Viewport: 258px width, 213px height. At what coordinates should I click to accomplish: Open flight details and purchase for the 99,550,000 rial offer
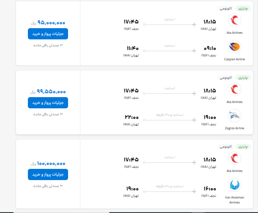[48, 103]
